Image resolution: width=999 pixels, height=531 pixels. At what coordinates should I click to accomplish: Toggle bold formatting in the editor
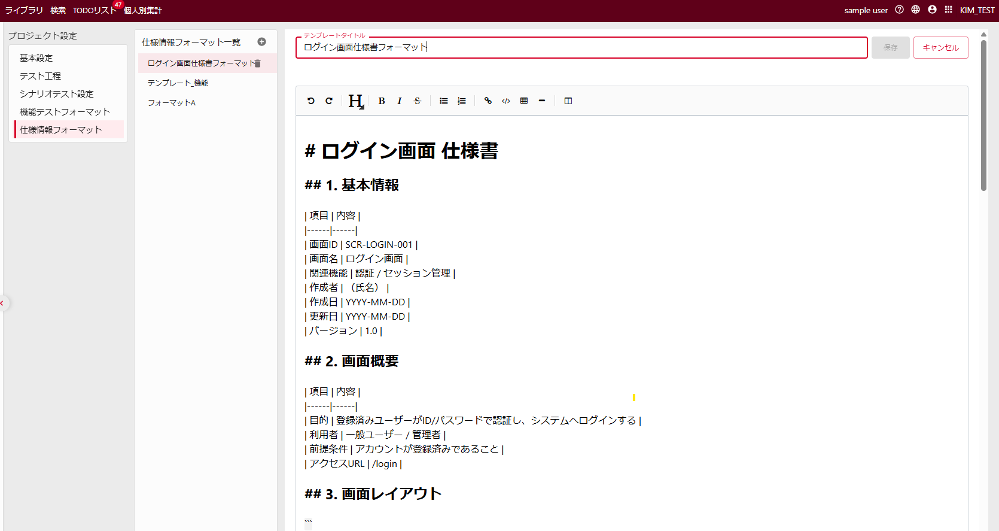pyautogui.click(x=382, y=101)
